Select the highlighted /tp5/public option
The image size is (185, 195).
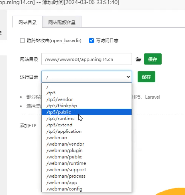coord(87,112)
